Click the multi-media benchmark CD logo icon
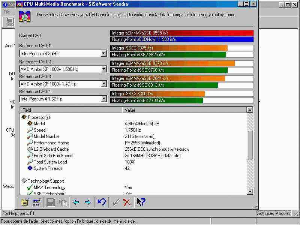Image resolution: width=300 pixels, height=225 pixels. click(25, 16)
